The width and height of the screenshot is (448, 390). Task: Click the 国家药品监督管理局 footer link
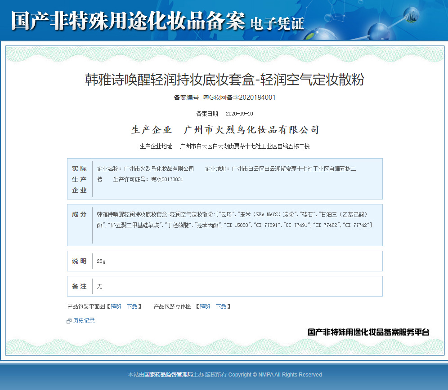click(168, 375)
